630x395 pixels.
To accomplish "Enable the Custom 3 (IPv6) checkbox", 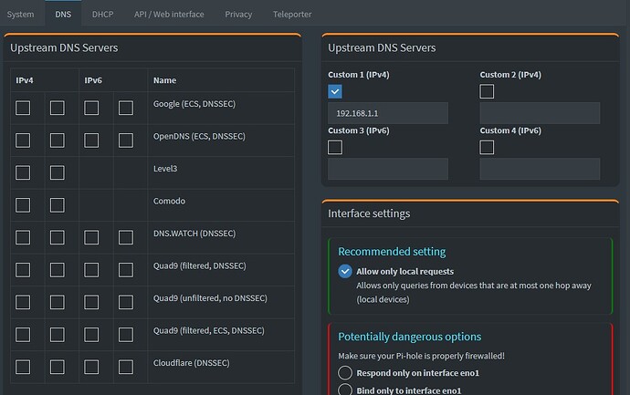I will pos(335,147).
